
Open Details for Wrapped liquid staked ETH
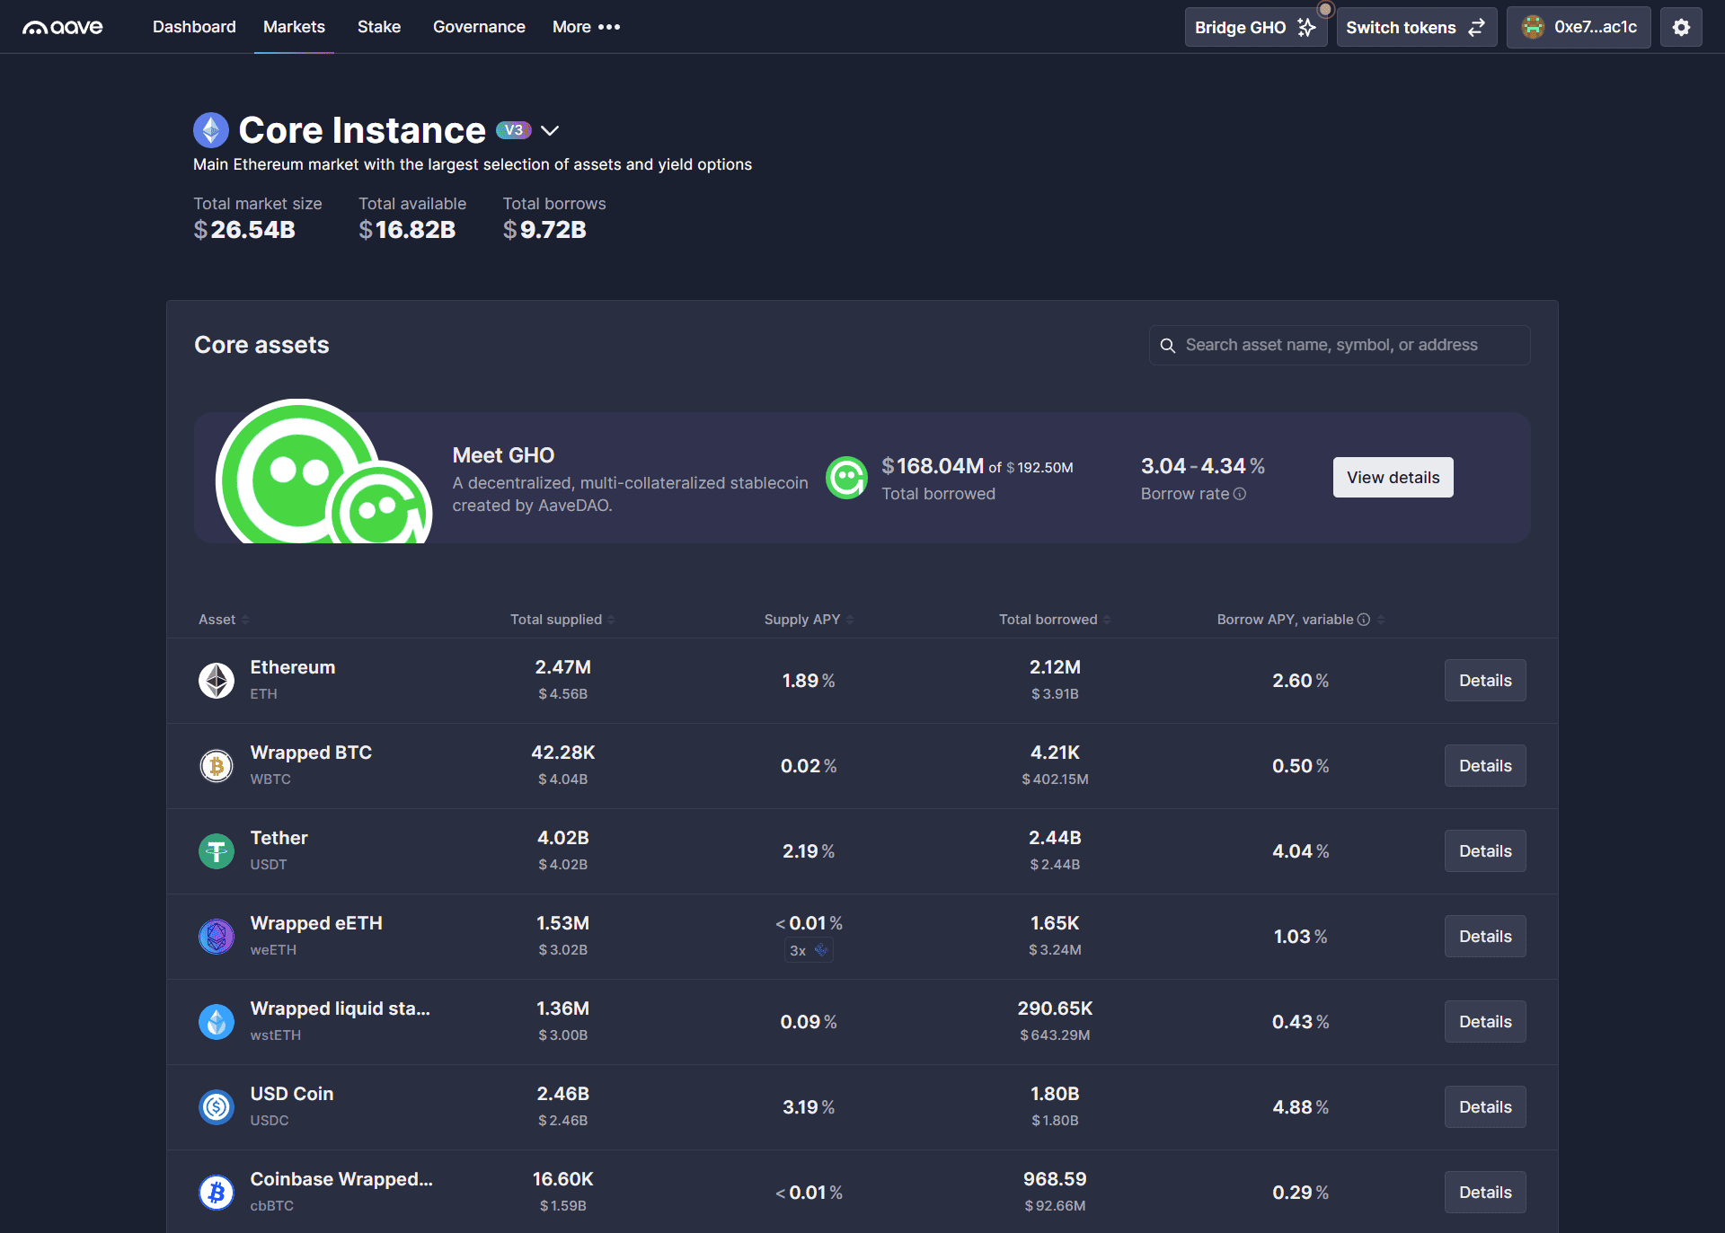click(x=1485, y=1022)
